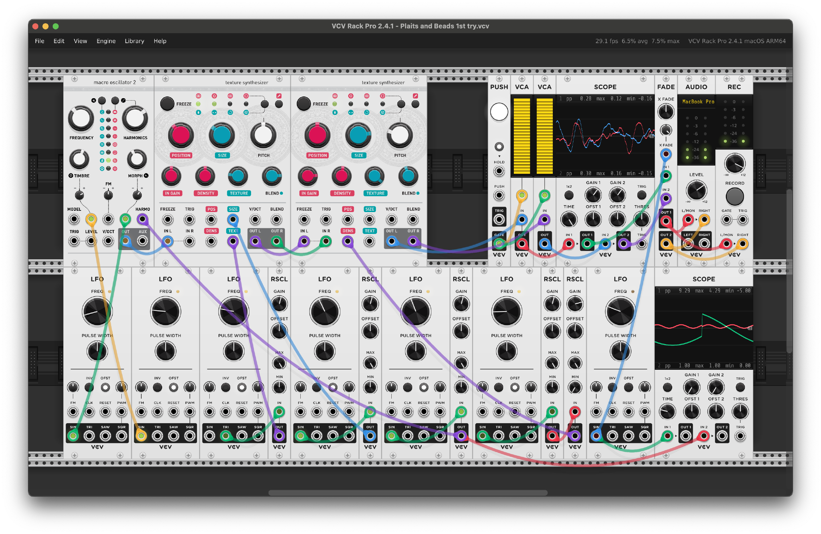Click the "29.1 fps" performance readout
The width and height of the screenshot is (821, 534).
click(x=607, y=41)
